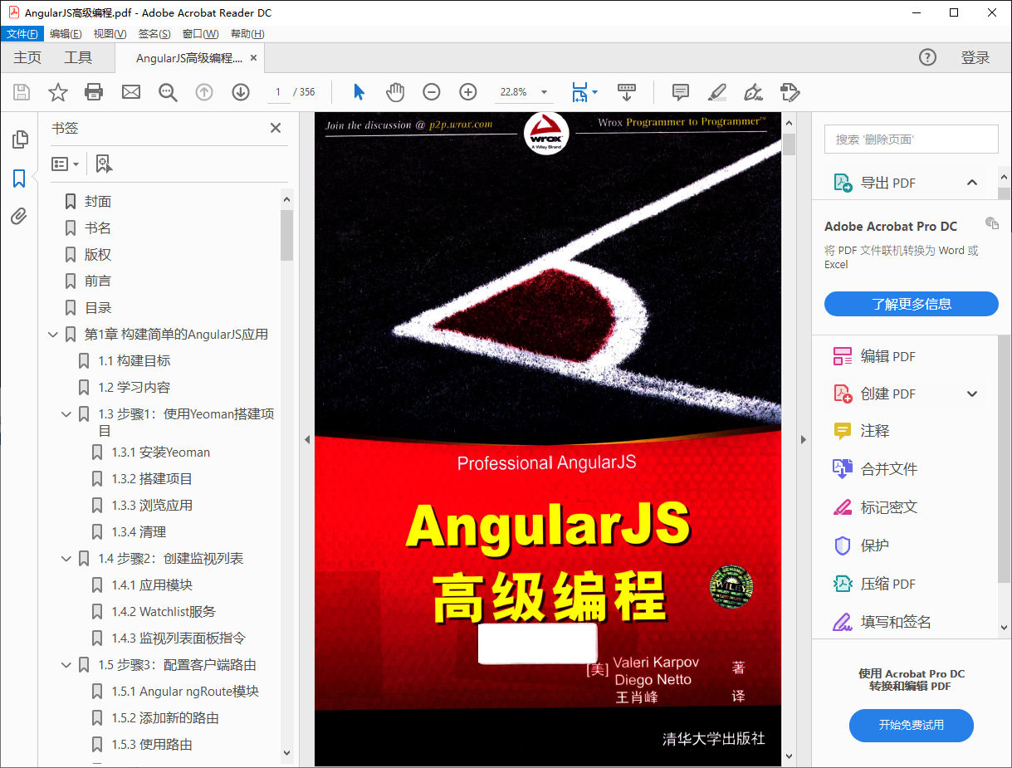This screenshot has height=768, width=1012.
Task: Select the 封面 bookmark
Action: [98, 202]
